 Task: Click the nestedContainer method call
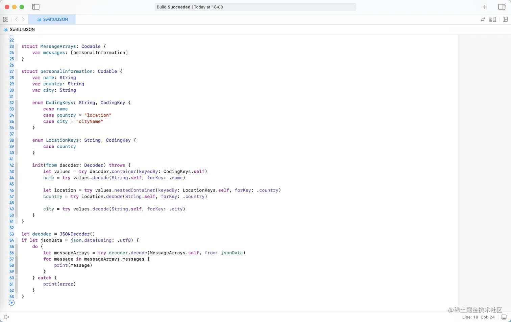[x=135, y=191]
